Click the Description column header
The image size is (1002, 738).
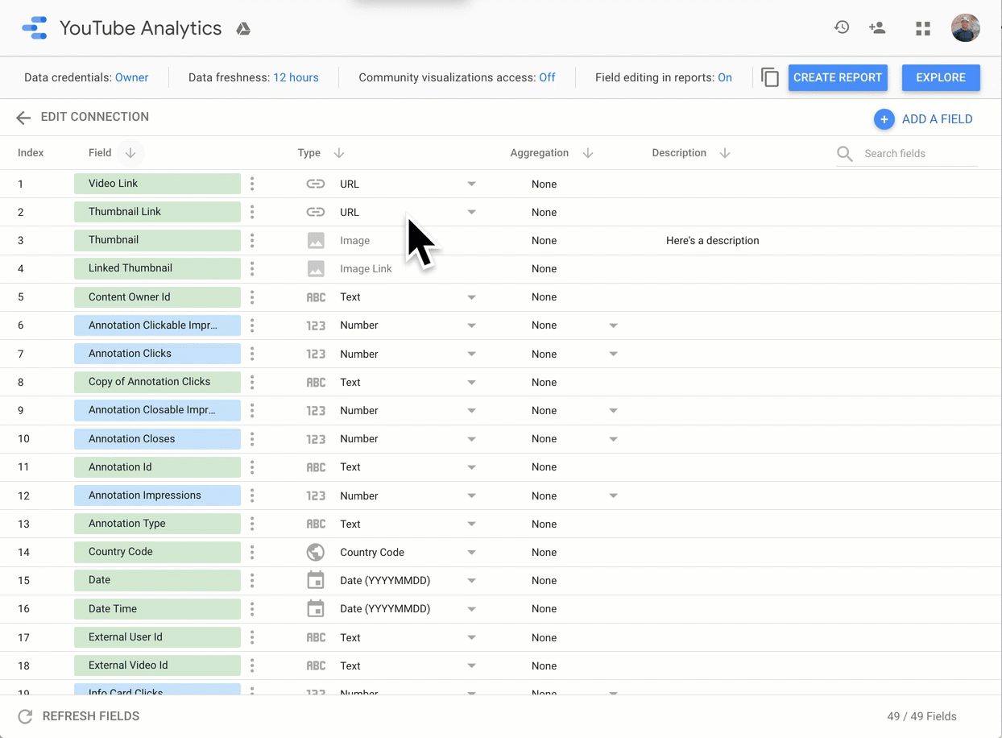679,153
